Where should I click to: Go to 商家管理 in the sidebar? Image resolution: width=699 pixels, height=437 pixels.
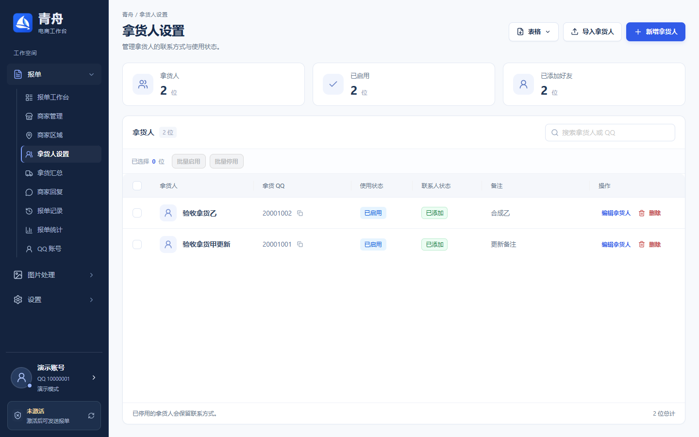[x=61, y=116]
